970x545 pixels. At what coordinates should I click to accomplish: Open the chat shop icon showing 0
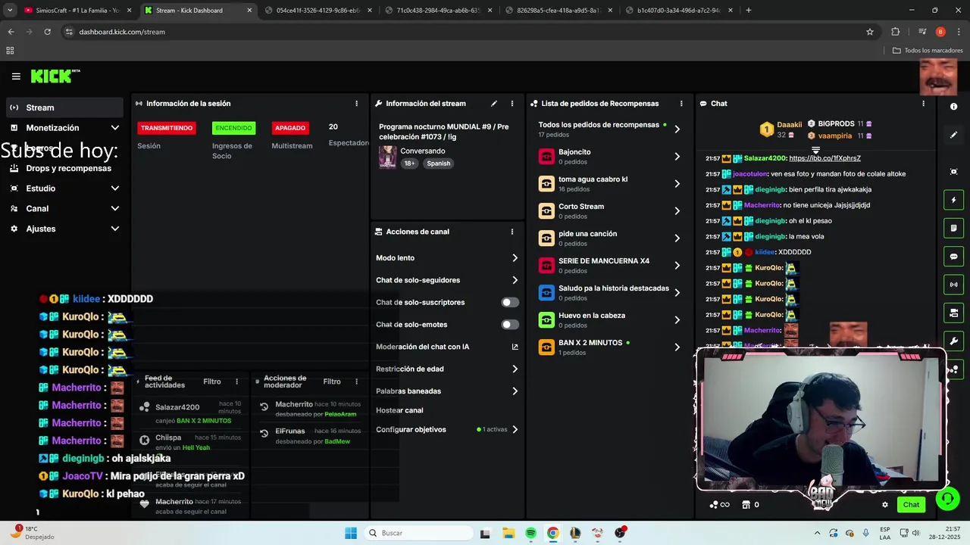point(750,505)
